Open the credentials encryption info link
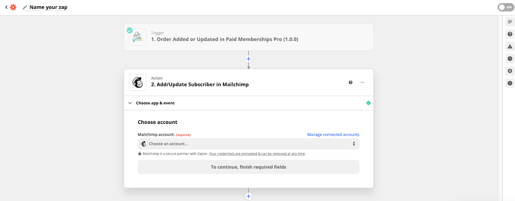 click(257, 154)
